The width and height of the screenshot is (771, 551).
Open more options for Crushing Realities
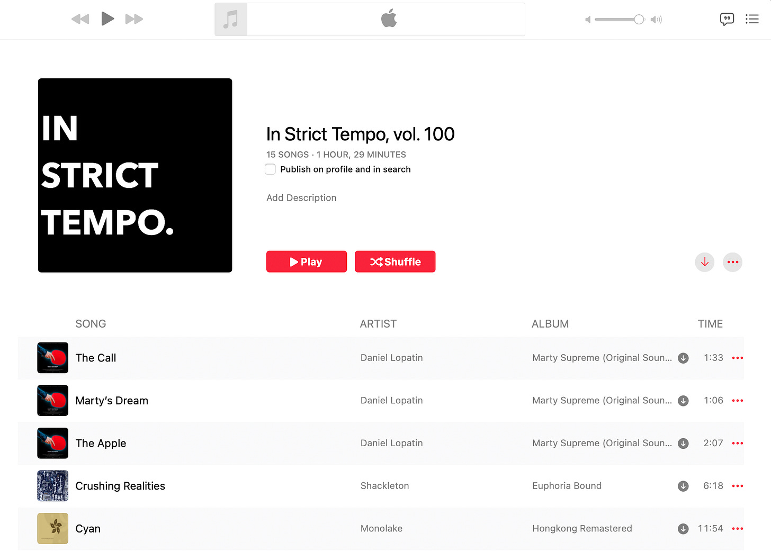(x=738, y=486)
